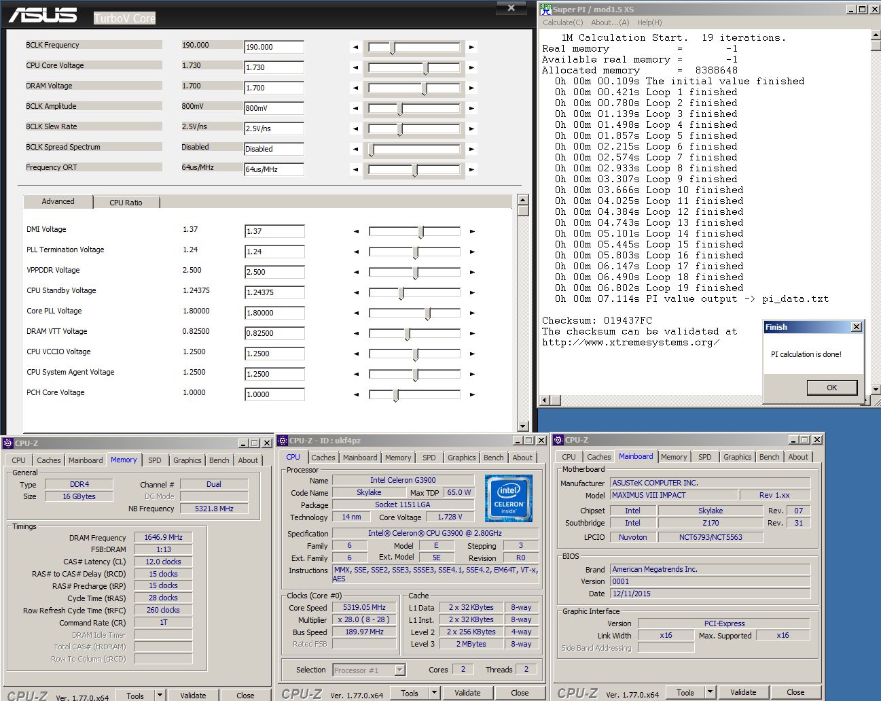Click OK in the Finish dialog
The height and width of the screenshot is (701, 881).
coord(832,388)
